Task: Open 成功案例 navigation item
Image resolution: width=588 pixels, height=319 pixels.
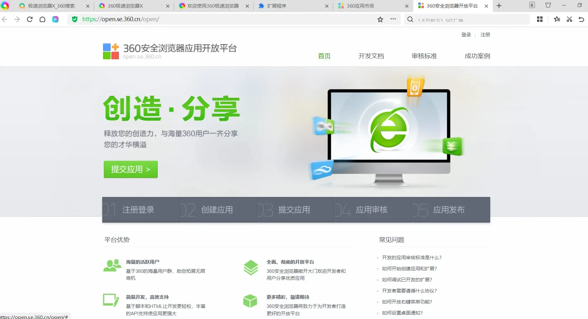Action: (477, 56)
